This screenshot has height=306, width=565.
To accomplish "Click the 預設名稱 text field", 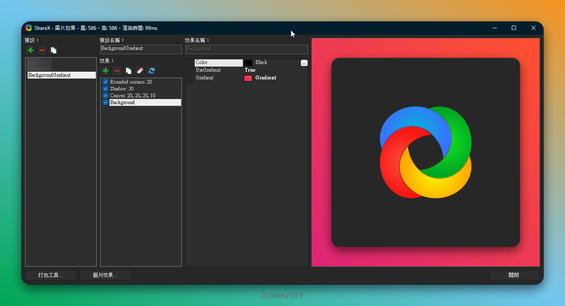I will (141, 49).
